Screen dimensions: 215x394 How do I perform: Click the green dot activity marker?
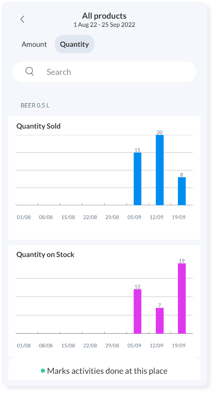point(43,371)
